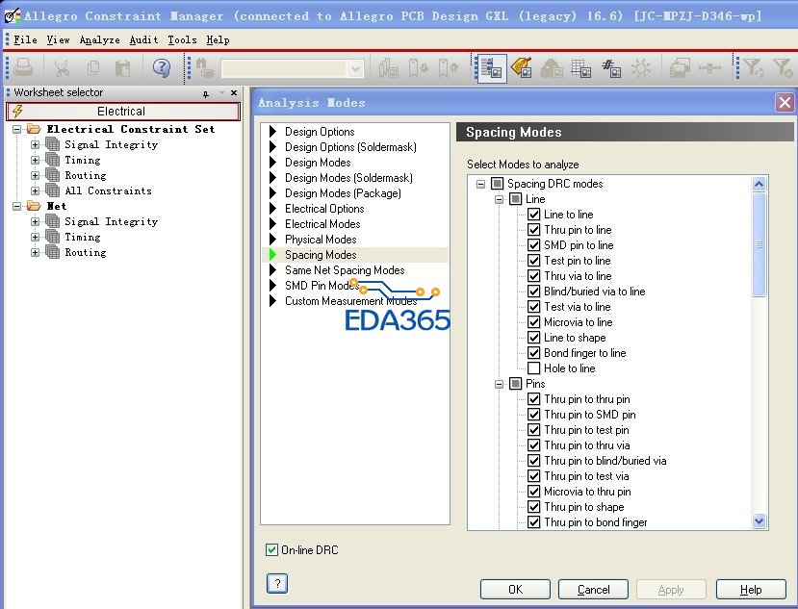Click the Copy toolbar icon

[93, 67]
